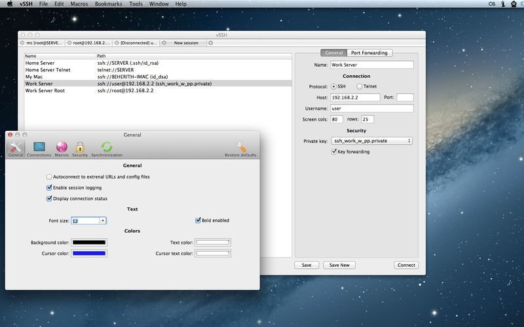Enable Autoconnect to external URLs checkbox
The width and height of the screenshot is (524, 327).
49,177
